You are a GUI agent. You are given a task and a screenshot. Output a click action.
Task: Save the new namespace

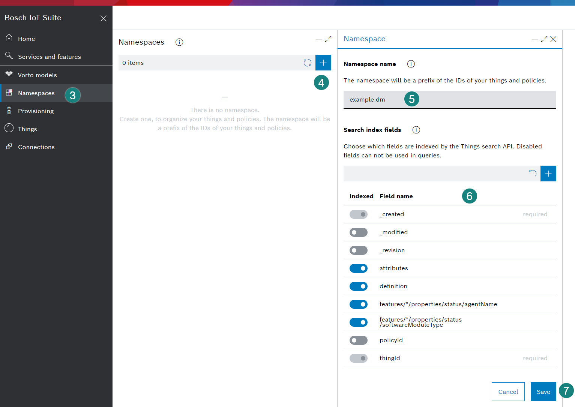(543, 392)
